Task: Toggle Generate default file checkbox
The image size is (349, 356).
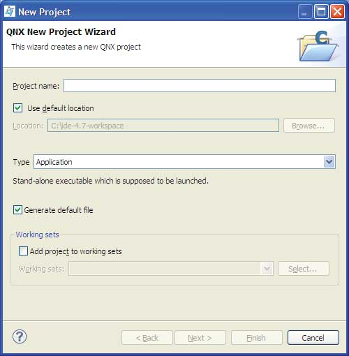Action: click(x=17, y=210)
